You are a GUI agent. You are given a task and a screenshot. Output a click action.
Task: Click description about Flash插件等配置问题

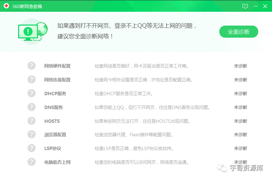(x=134, y=135)
